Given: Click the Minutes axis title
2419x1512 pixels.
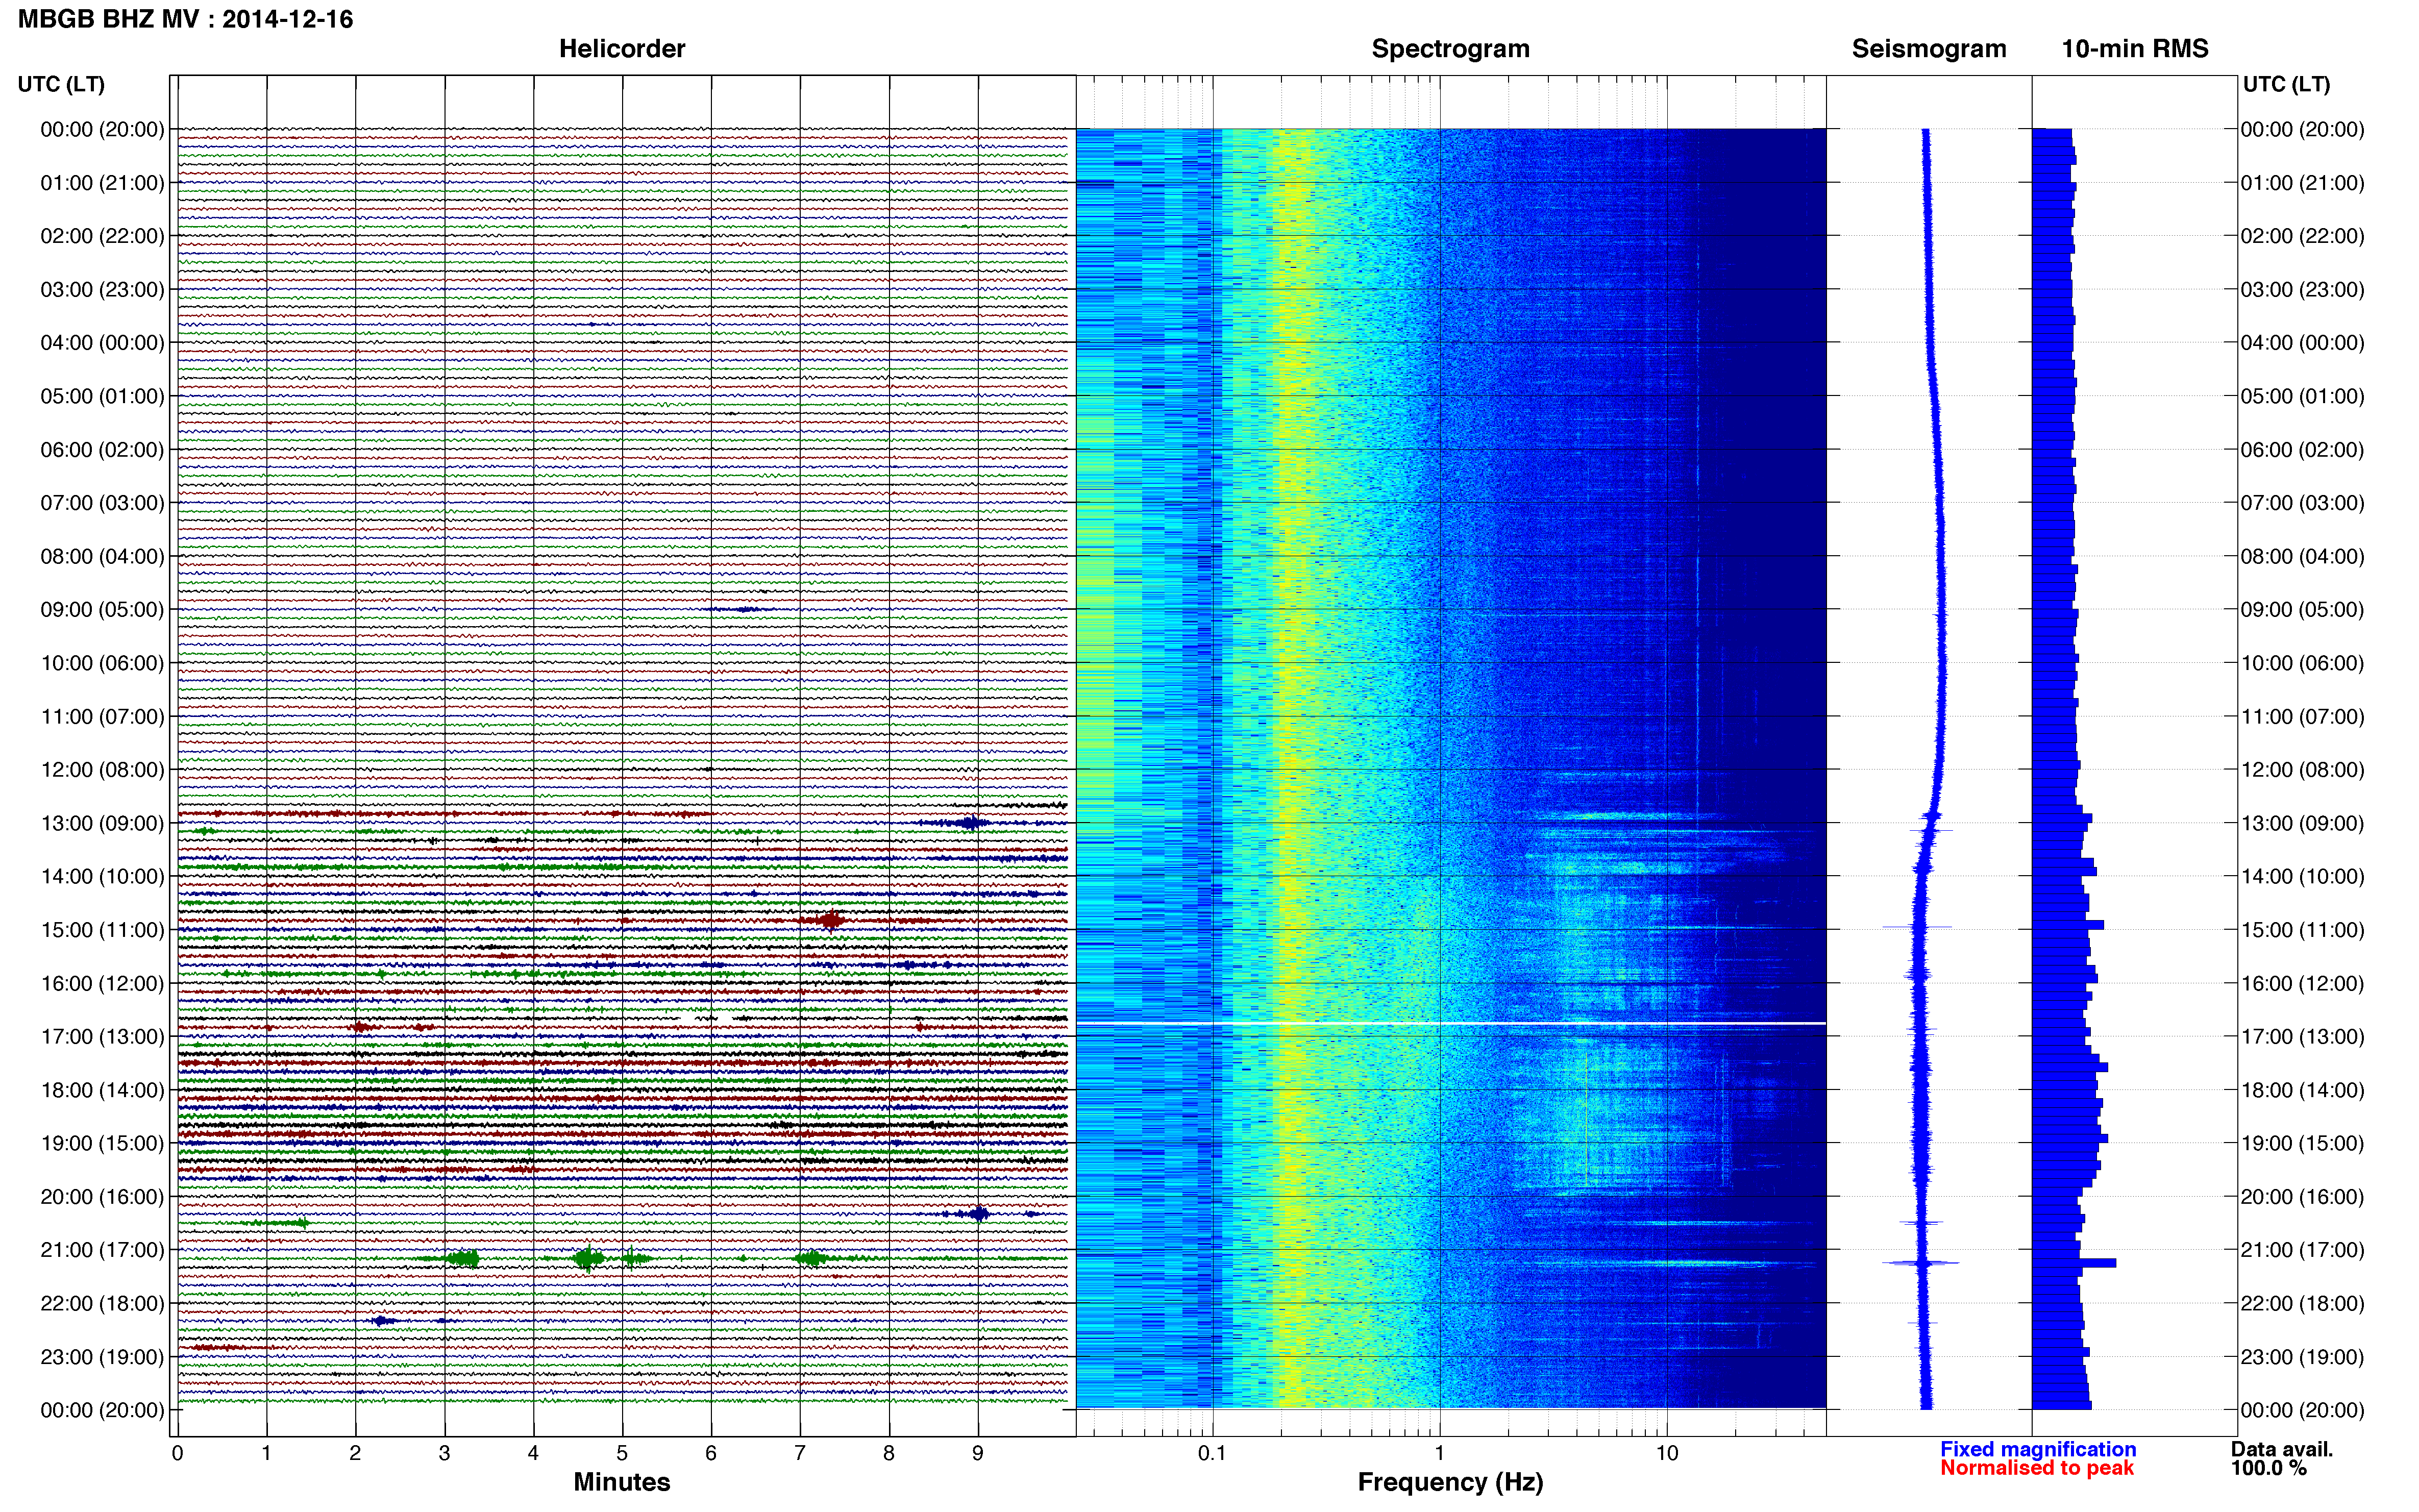Looking at the screenshot, I should point(621,1482).
